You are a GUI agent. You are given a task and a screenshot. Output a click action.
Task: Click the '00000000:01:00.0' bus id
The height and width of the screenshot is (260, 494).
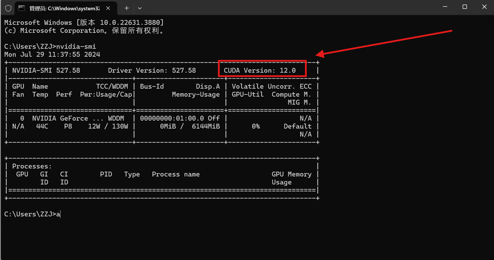coord(172,118)
